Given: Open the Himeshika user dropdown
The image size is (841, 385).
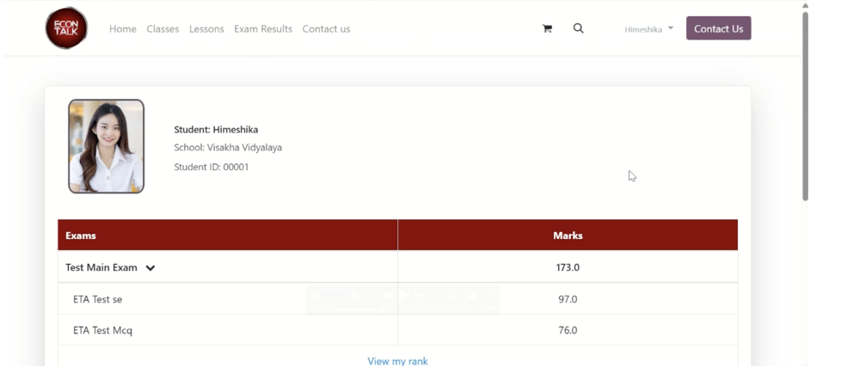Looking at the screenshot, I should point(648,29).
